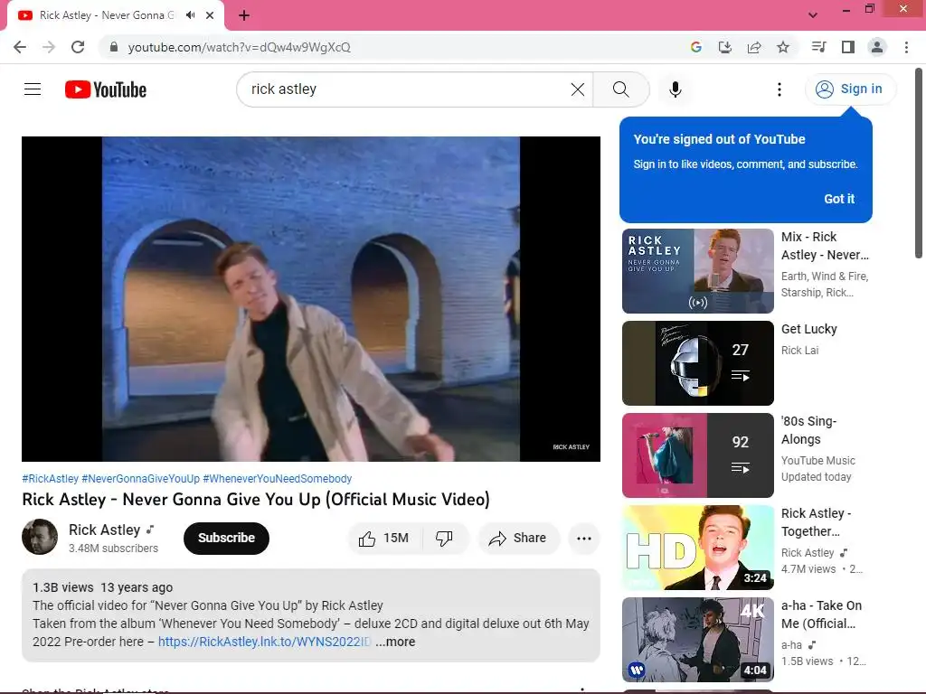Reload the page
The width and height of the screenshot is (926, 694).
click(78, 47)
